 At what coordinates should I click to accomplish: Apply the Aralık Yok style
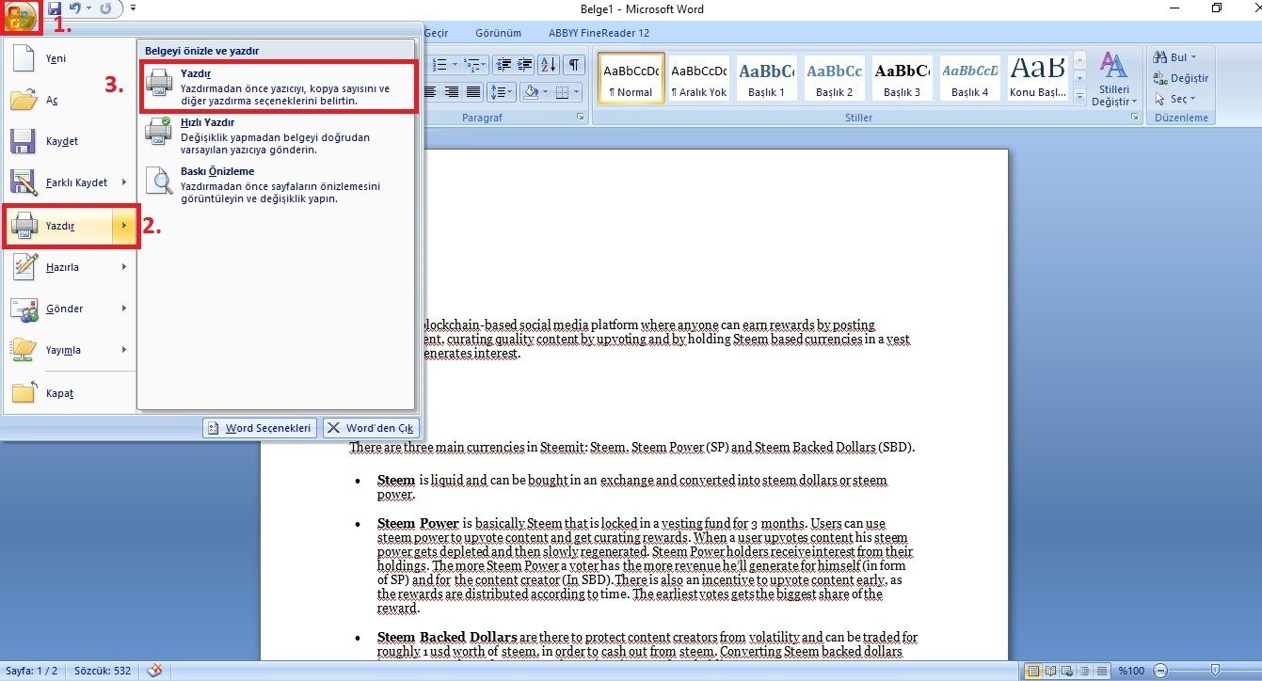[699, 78]
